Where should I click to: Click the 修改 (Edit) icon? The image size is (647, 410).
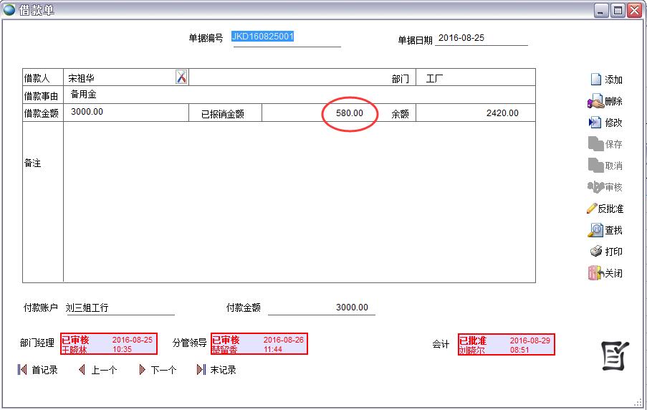(x=595, y=123)
